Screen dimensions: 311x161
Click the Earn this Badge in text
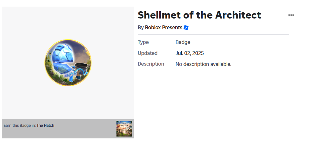click(20, 126)
